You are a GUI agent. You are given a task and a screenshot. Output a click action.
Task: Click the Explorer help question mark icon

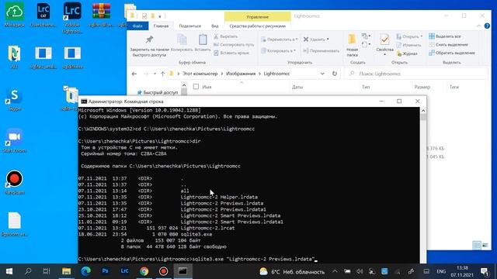487,26
